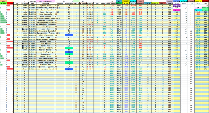Click the 'Інтер - Сампдорія' match cell
Viewport: 209px width, 113px height.
(x=46, y=14)
